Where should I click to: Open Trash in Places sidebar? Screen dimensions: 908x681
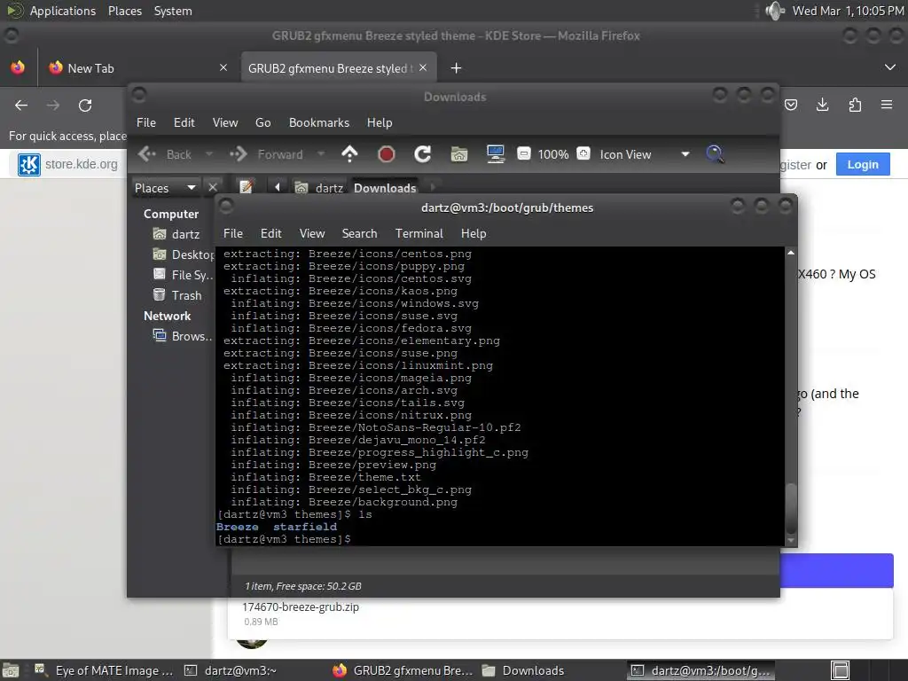click(176, 294)
